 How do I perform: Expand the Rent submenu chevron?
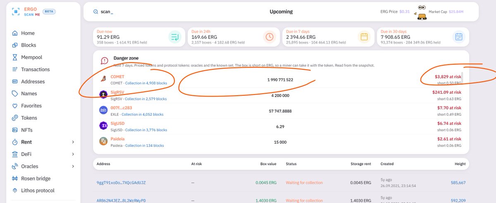tap(73, 142)
